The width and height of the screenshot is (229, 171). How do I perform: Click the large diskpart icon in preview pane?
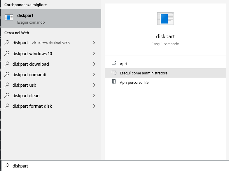coord(165,19)
